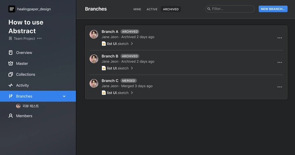Select the ARCHIVED branches tab

point(171,9)
